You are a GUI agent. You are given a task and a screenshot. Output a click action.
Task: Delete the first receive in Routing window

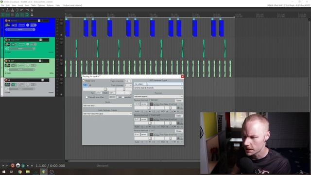tap(179, 101)
